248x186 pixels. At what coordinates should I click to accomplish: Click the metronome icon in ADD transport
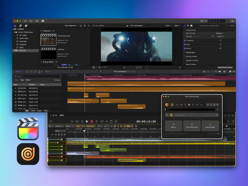tap(116, 121)
